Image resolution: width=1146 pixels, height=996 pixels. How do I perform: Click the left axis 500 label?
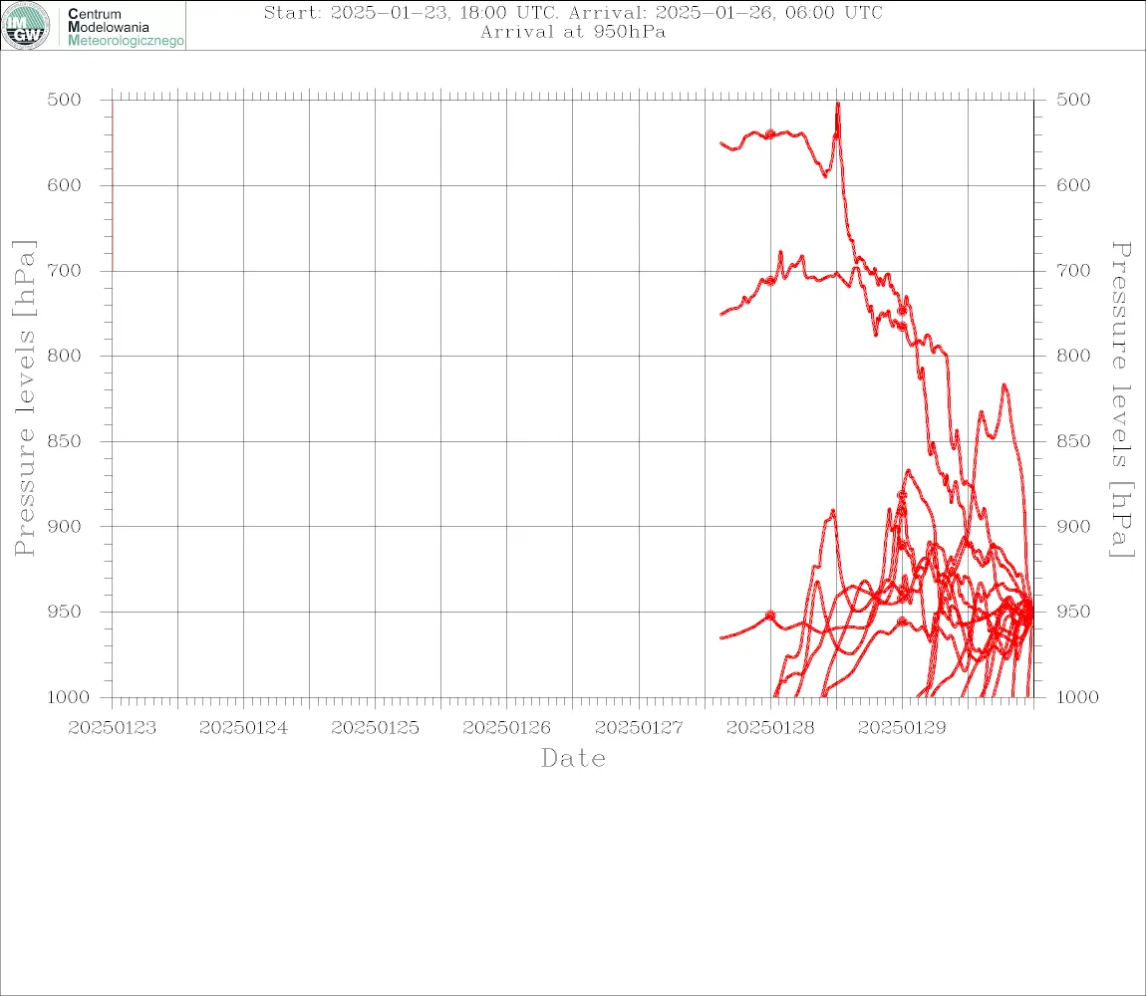[65, 100]
